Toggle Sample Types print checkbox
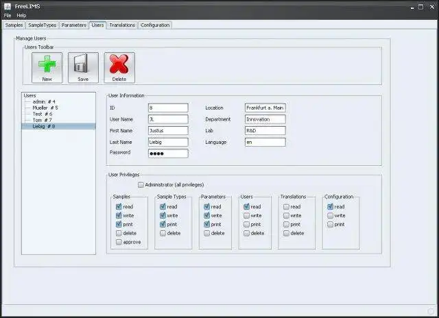The width and height of the screenshot is (439, 318). click(x=163, y=224)
